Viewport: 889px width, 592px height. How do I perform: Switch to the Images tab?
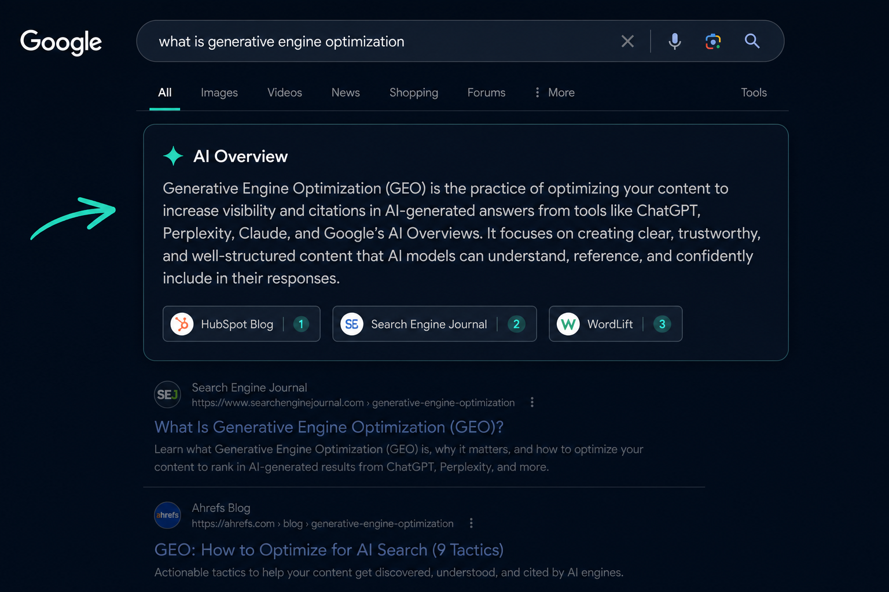click(x=219, y=92)
